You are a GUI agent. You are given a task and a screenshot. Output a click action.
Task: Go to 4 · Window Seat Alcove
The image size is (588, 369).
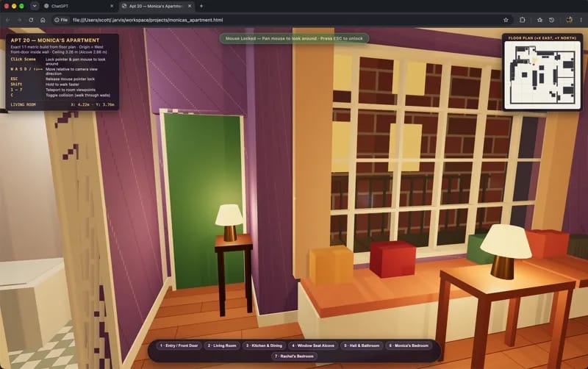(313, 345)
